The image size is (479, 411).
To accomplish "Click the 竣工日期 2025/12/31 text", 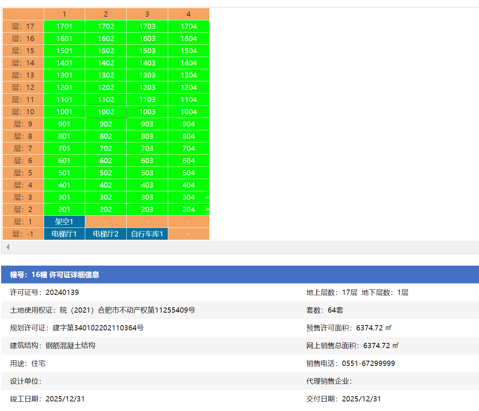I will [x=47, y=399].
